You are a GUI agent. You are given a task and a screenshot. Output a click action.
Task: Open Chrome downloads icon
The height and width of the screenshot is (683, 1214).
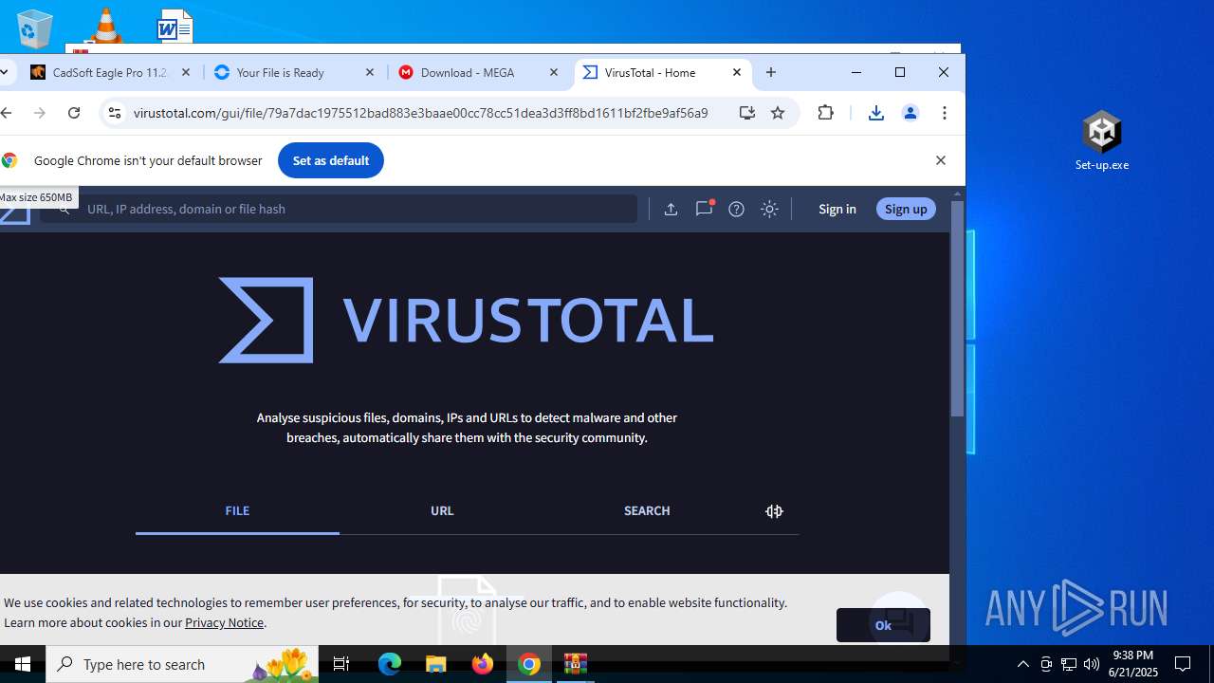click(x=875, y=113)
